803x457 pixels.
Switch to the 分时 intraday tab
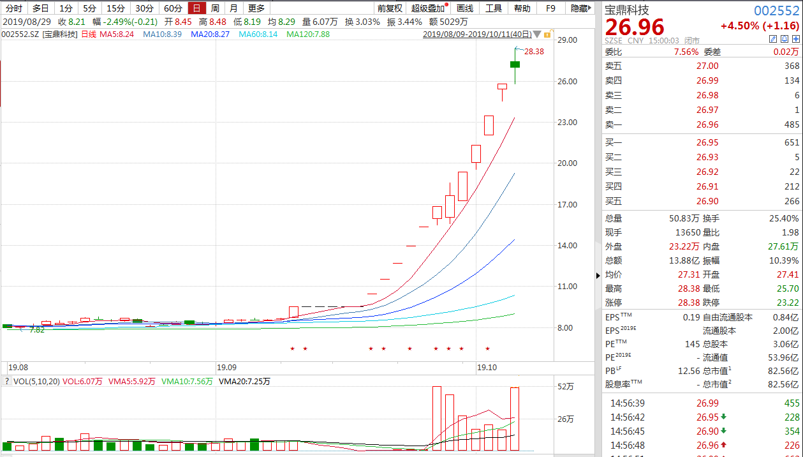[13, 8]
